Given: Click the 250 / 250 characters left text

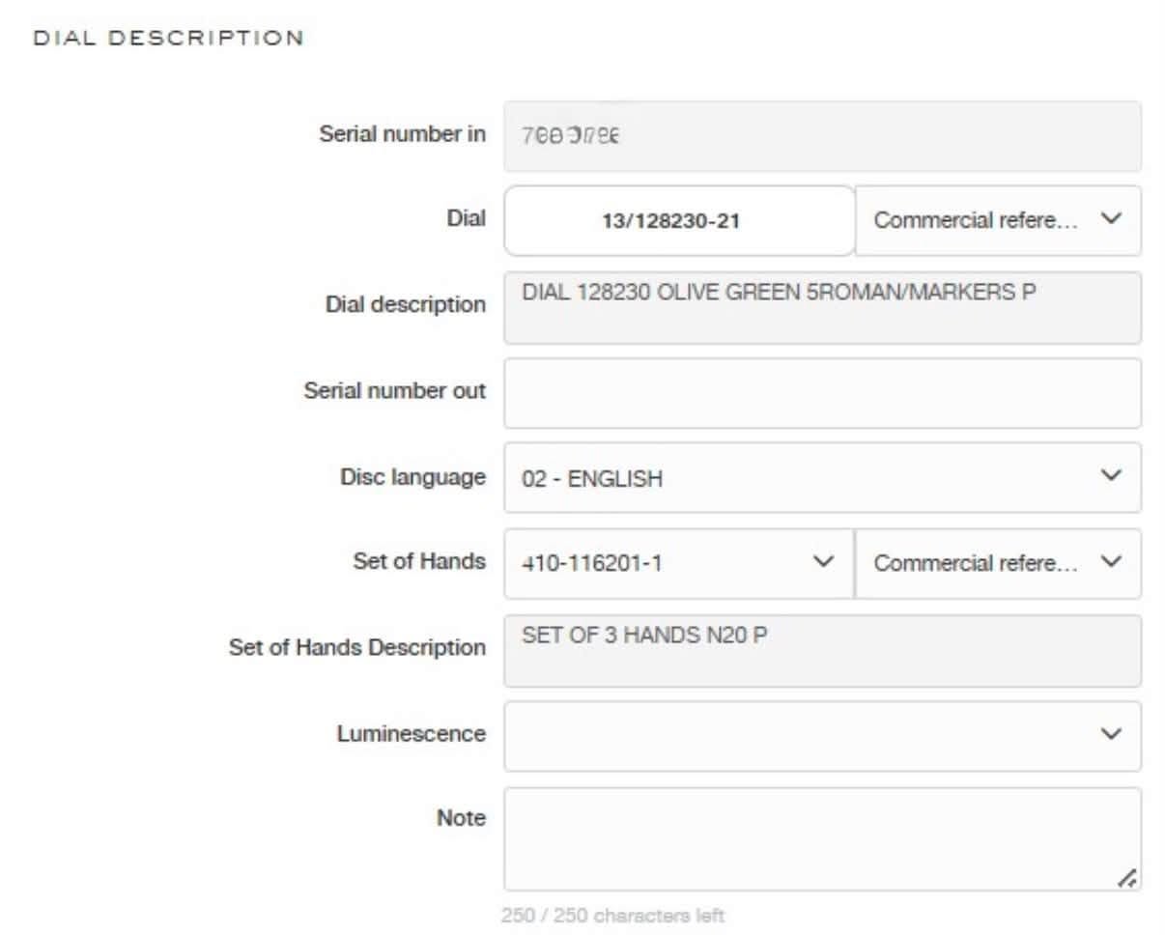Looking at the screenshot, I should [x=613, y=915].
